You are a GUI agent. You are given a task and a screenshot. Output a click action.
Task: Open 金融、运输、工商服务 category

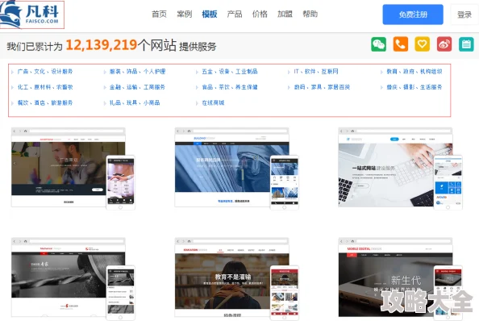point(137,87)
